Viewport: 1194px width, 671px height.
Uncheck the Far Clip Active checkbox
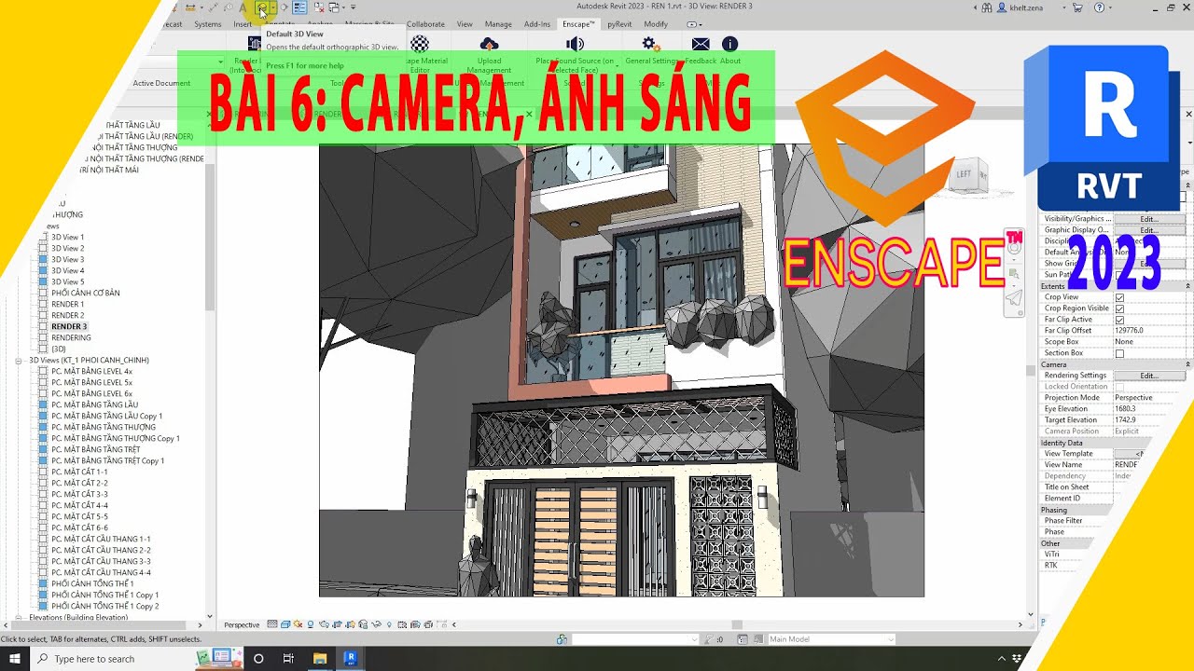[1119, 320]
